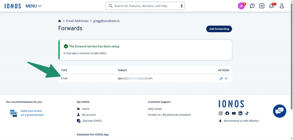Click the microphone voice search icon

[181, 6]
